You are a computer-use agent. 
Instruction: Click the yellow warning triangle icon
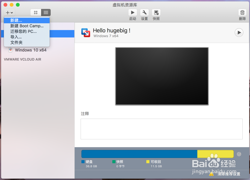(x=211, y=174)
